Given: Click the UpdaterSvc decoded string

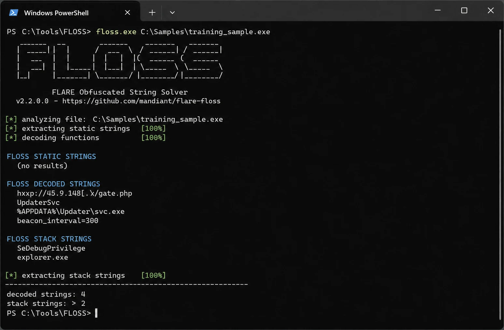Looking at the screenshot, I should 38,202.
